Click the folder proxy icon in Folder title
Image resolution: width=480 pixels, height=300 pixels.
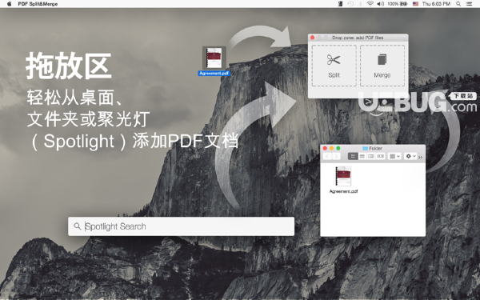tap(365, 148)
